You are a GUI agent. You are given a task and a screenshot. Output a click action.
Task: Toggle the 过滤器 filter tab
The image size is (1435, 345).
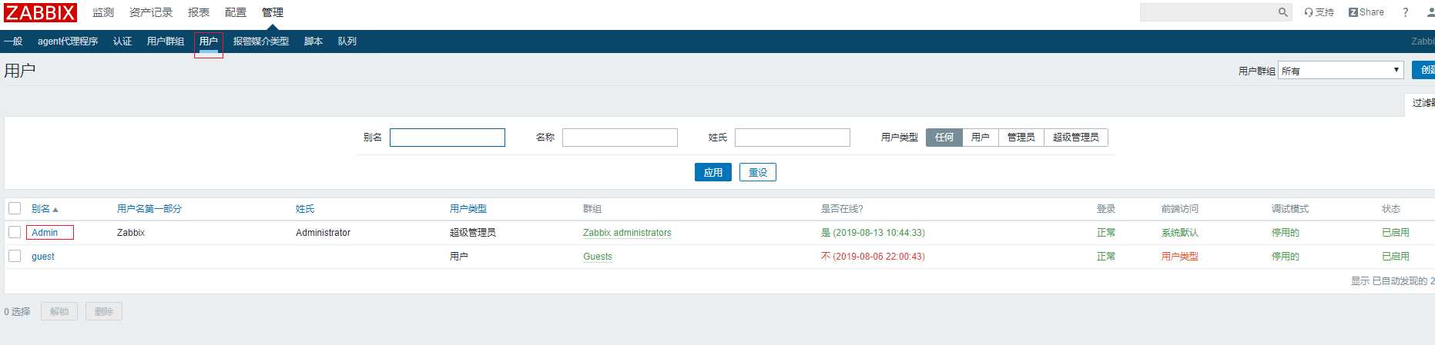(1420, 103)
